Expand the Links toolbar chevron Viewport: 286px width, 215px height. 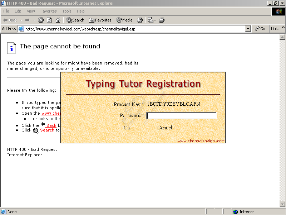point(283,28)
